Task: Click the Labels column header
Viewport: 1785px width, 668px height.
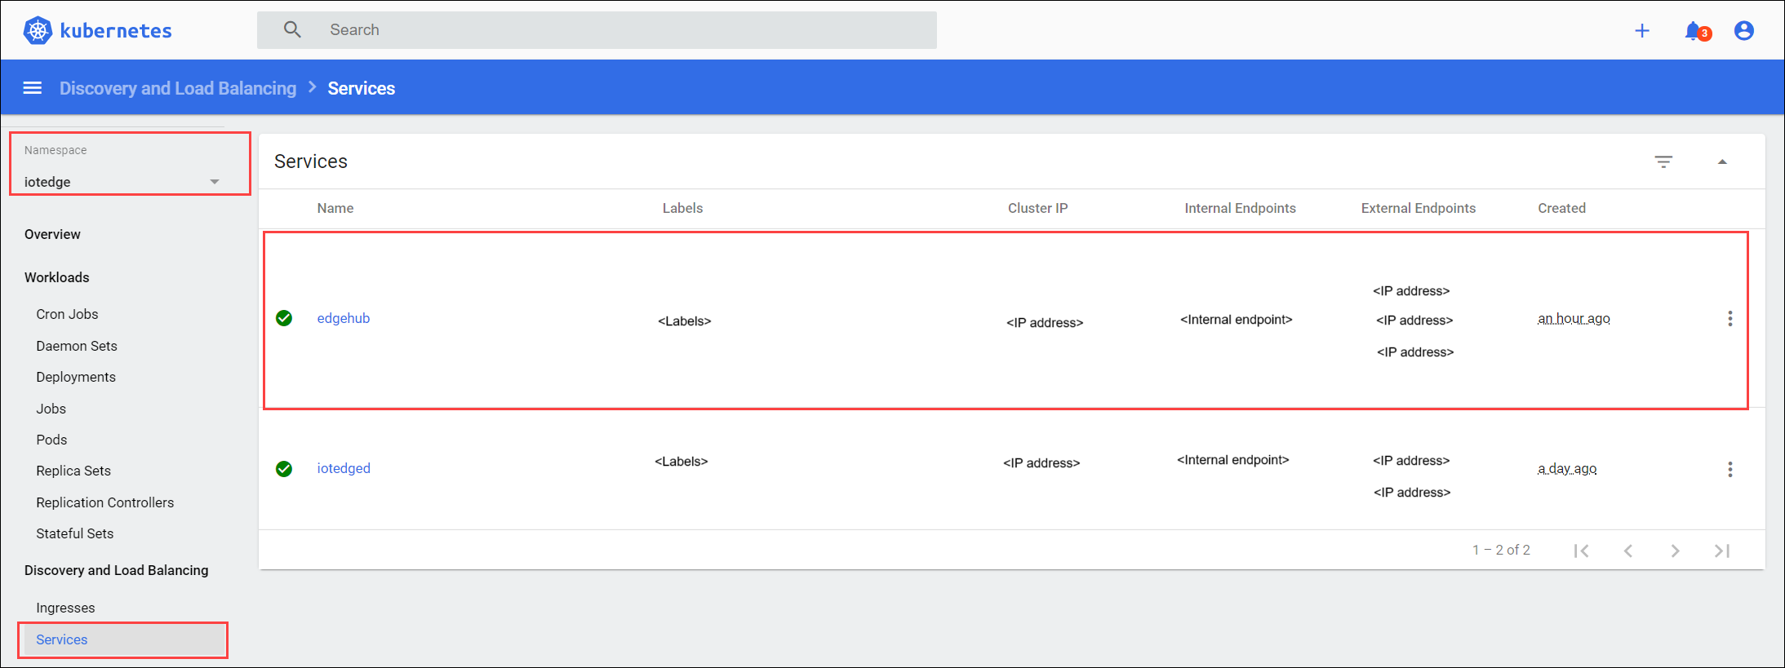Action: [x=682, y=208]
